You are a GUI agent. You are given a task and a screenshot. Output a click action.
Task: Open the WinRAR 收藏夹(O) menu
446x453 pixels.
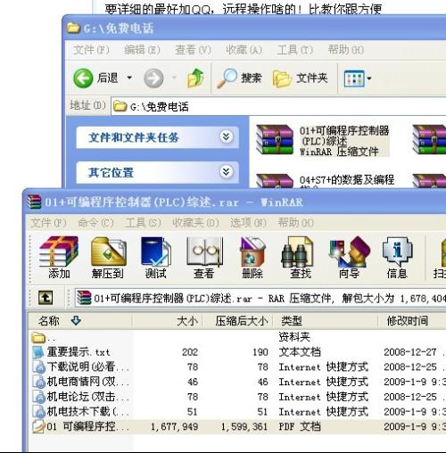click(x=195, y=223)
